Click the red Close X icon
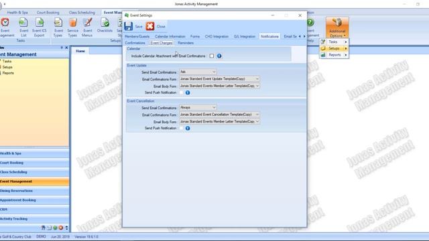The height and width of the screenshot is (241, 429). click(150, 26)
